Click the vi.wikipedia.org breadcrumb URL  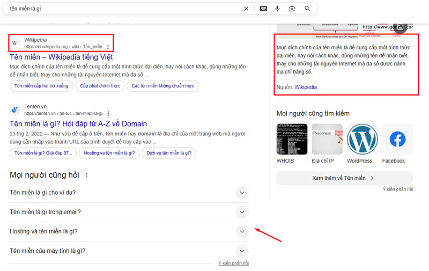(63, 47)
